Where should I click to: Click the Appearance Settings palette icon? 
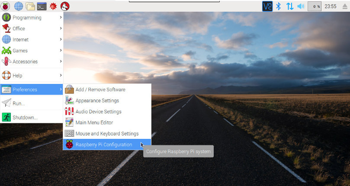click(69, 100)
